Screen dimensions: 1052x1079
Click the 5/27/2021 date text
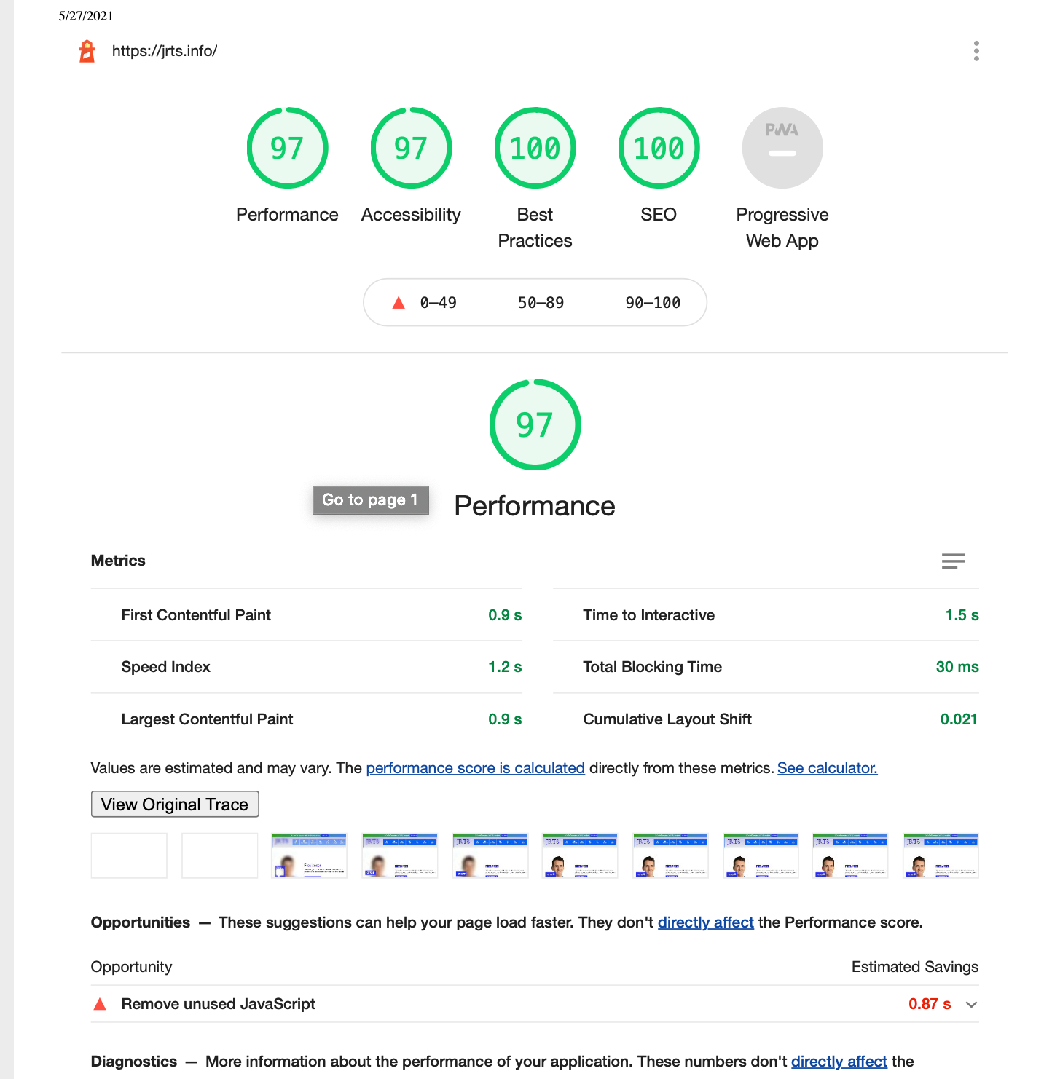click(x=86, y=16)
